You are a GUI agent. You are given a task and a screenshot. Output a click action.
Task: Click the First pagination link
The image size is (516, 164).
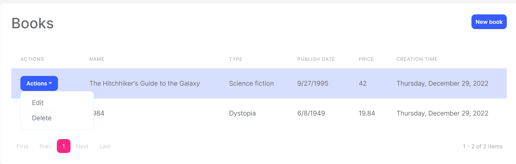pos(22,146)
